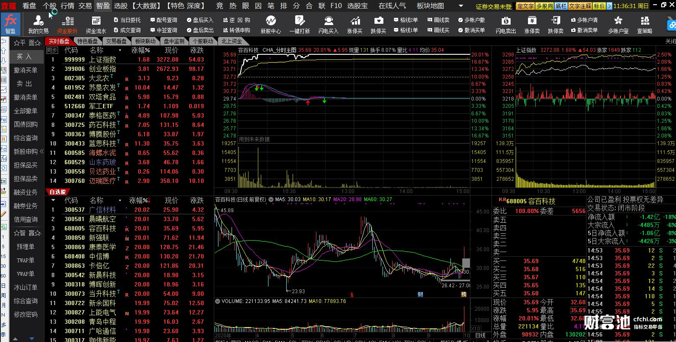Open 资金股份 holdings icon
Viewport: 676px width, 342px height.
click(67, 25)
